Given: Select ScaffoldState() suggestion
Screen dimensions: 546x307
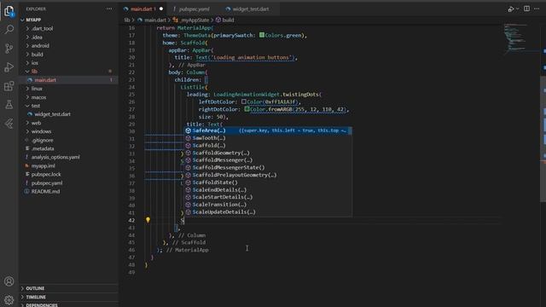Looking at the screenshot, I should tap(268, 182).
